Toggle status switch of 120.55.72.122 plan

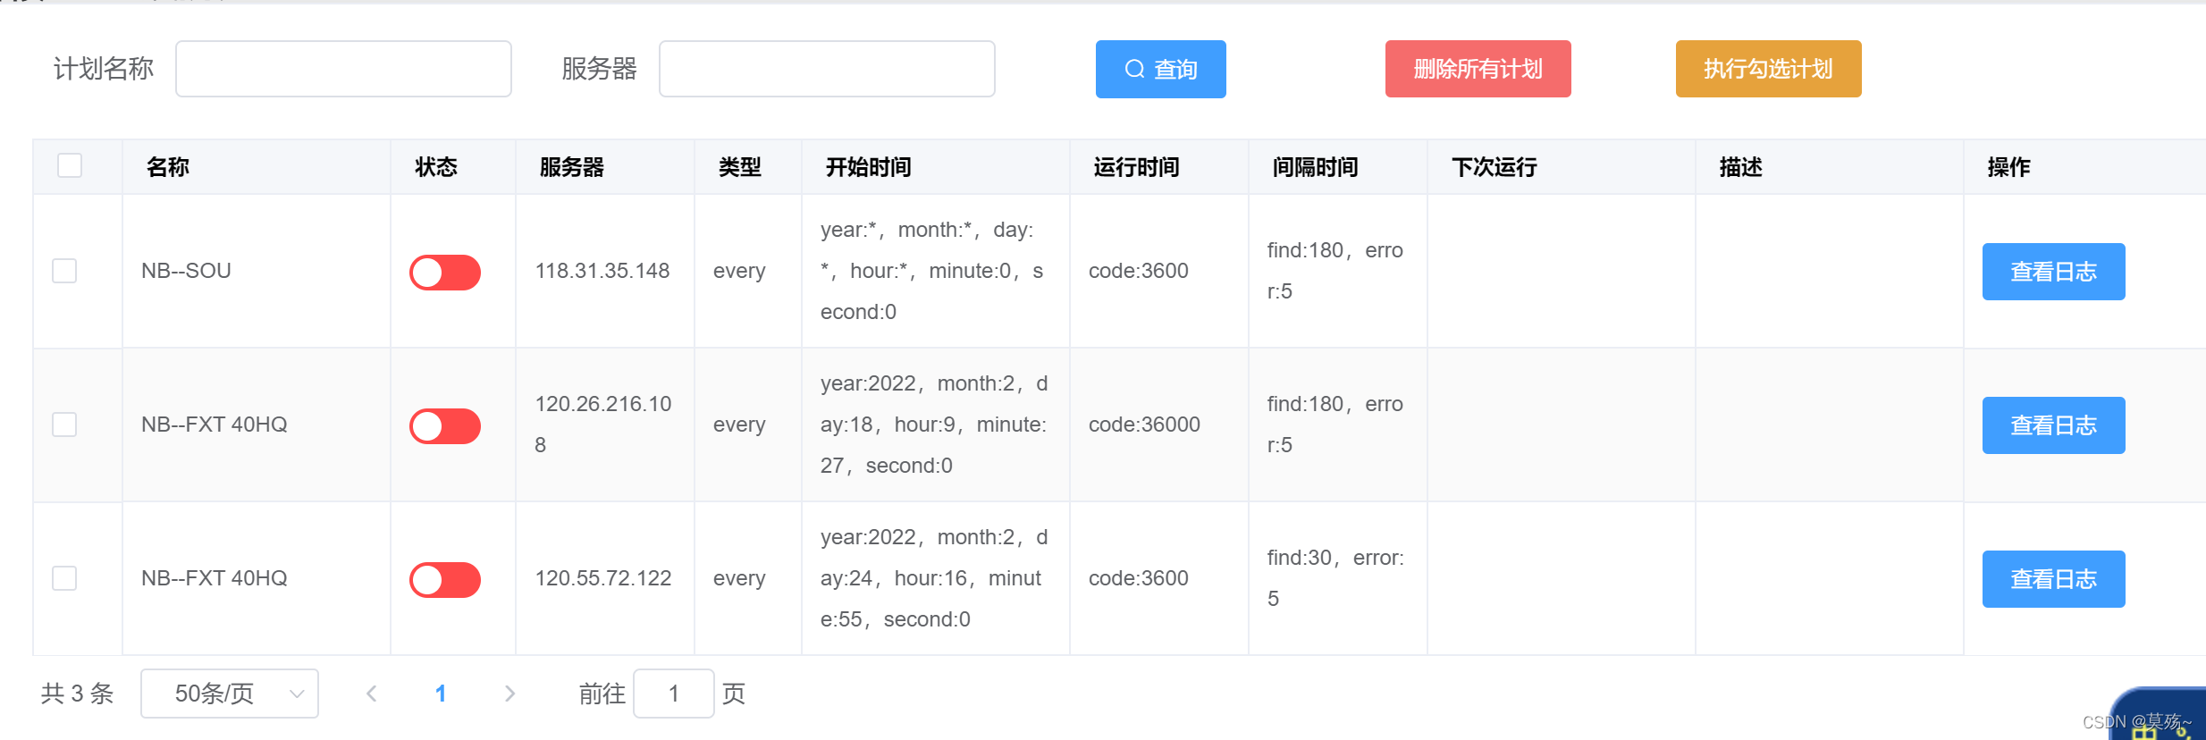(x=445, y=580)
